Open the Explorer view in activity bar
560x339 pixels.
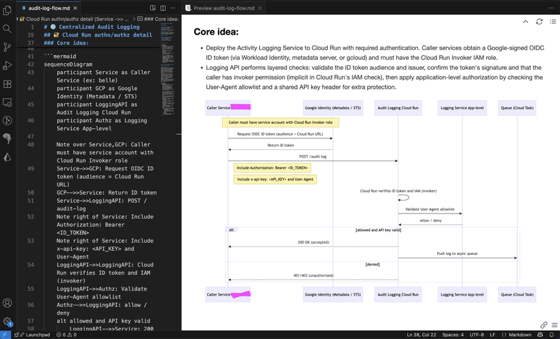pyautogui.click(x=7, y=10)
